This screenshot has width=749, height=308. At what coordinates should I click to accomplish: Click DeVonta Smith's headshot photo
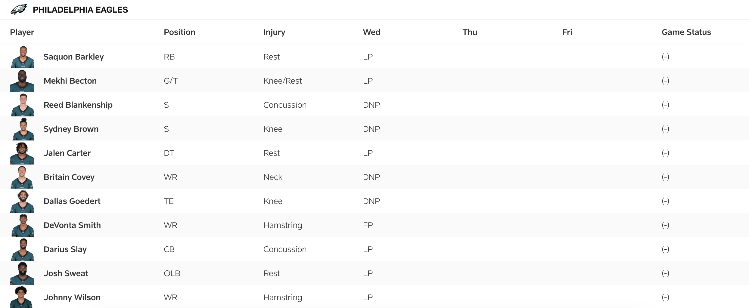(x=23, y=226)
